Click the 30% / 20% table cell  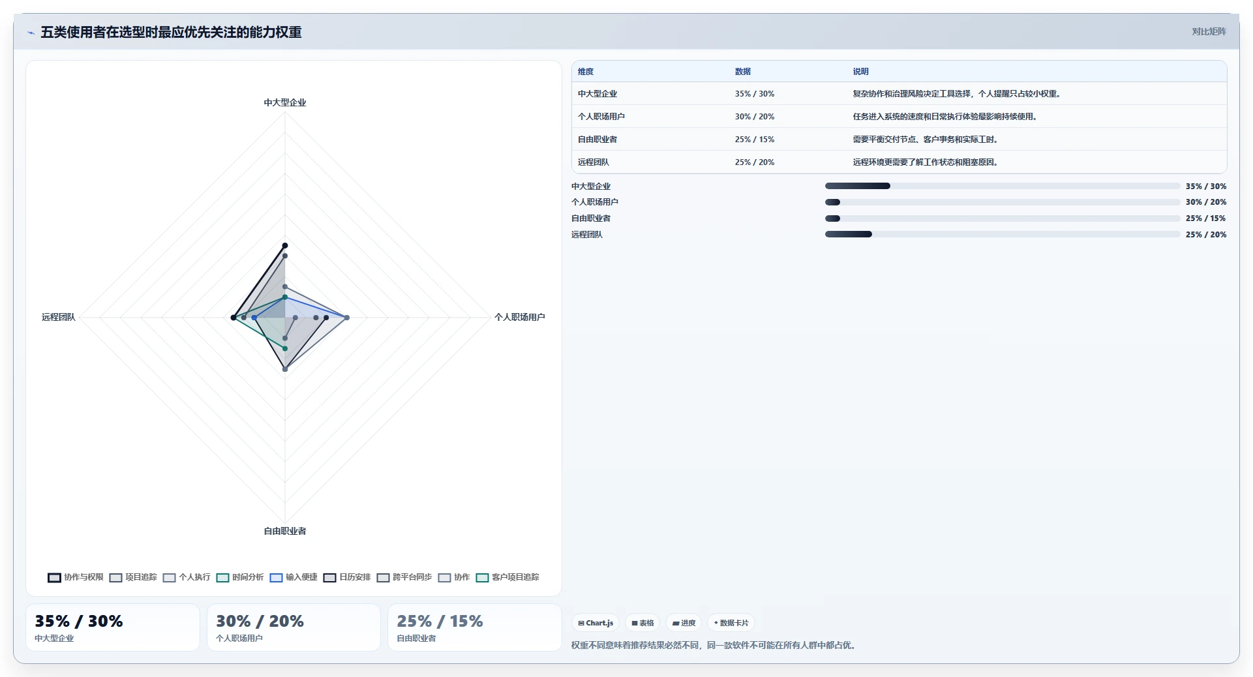pyautogui.click(x=755, y=117)
